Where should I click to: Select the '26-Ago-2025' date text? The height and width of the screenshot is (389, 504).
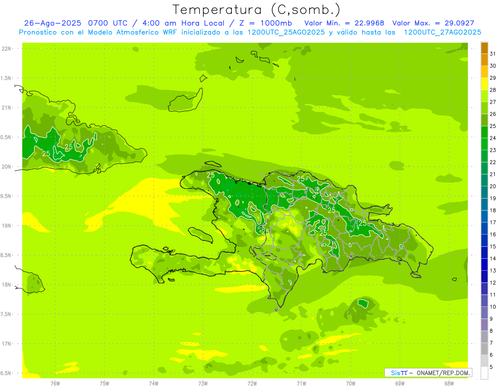point(52,23)
